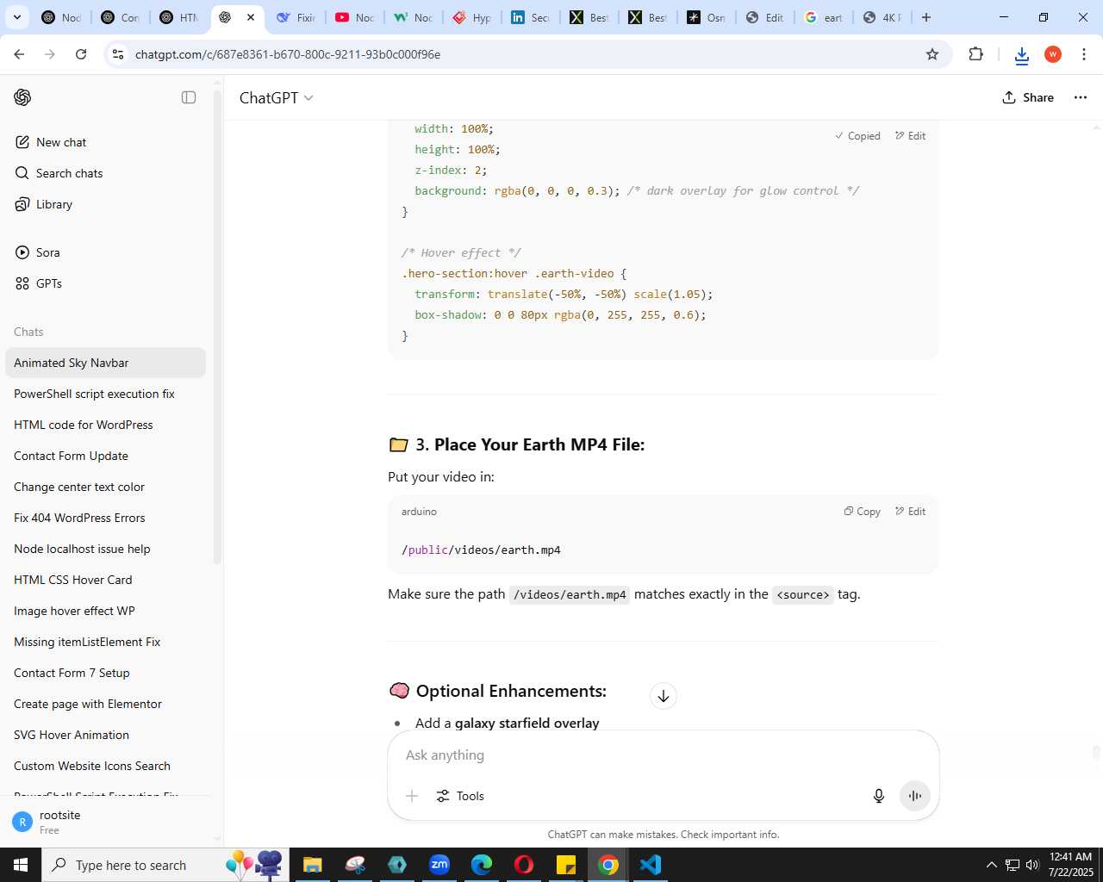Switch to the Hyp tab
This screenshot has height=882, width=1103.
click(x=471, y=17)
